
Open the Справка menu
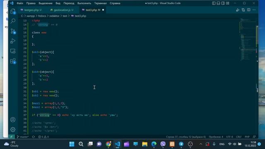click(x=115, y=3)
